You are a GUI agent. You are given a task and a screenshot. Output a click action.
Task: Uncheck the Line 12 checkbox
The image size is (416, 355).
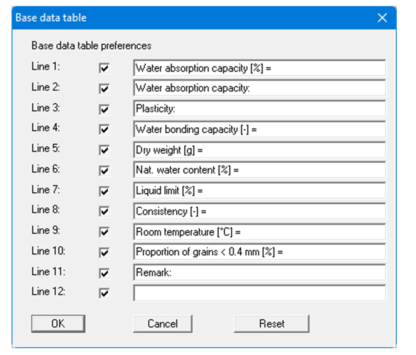[x=104, y=294]
